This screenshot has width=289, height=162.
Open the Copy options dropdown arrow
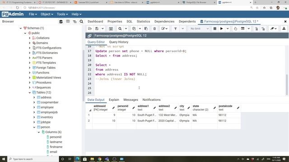[x=140, y=29]
